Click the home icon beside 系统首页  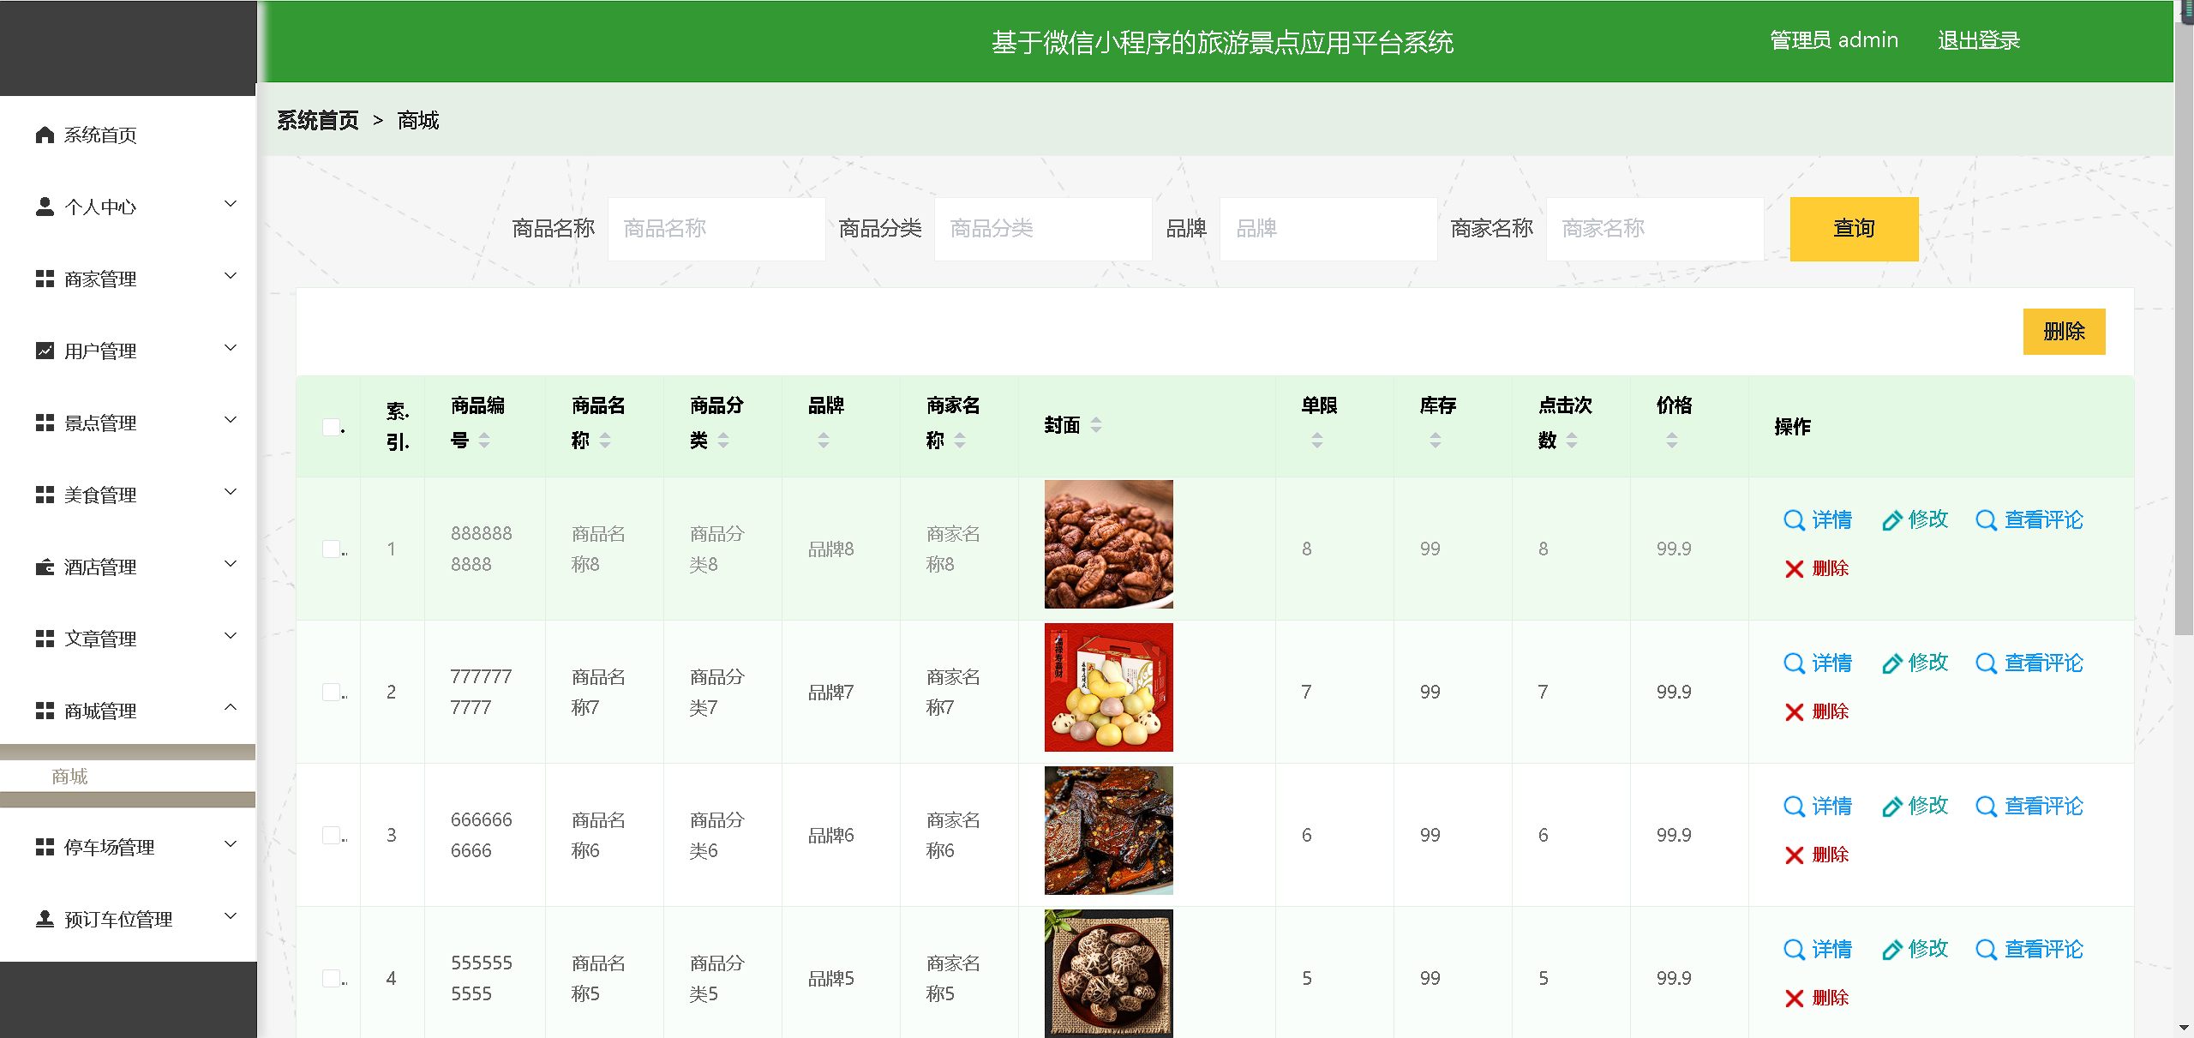point(45,135)
